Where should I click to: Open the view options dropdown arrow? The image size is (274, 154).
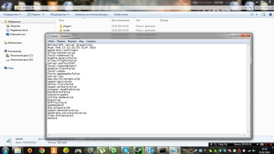click(256, 15)
